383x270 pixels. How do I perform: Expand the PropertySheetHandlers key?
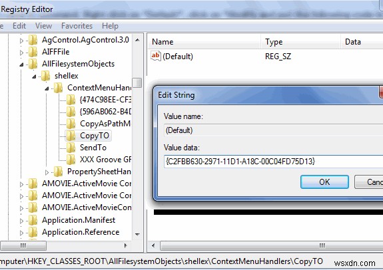(x=47, y=172)
